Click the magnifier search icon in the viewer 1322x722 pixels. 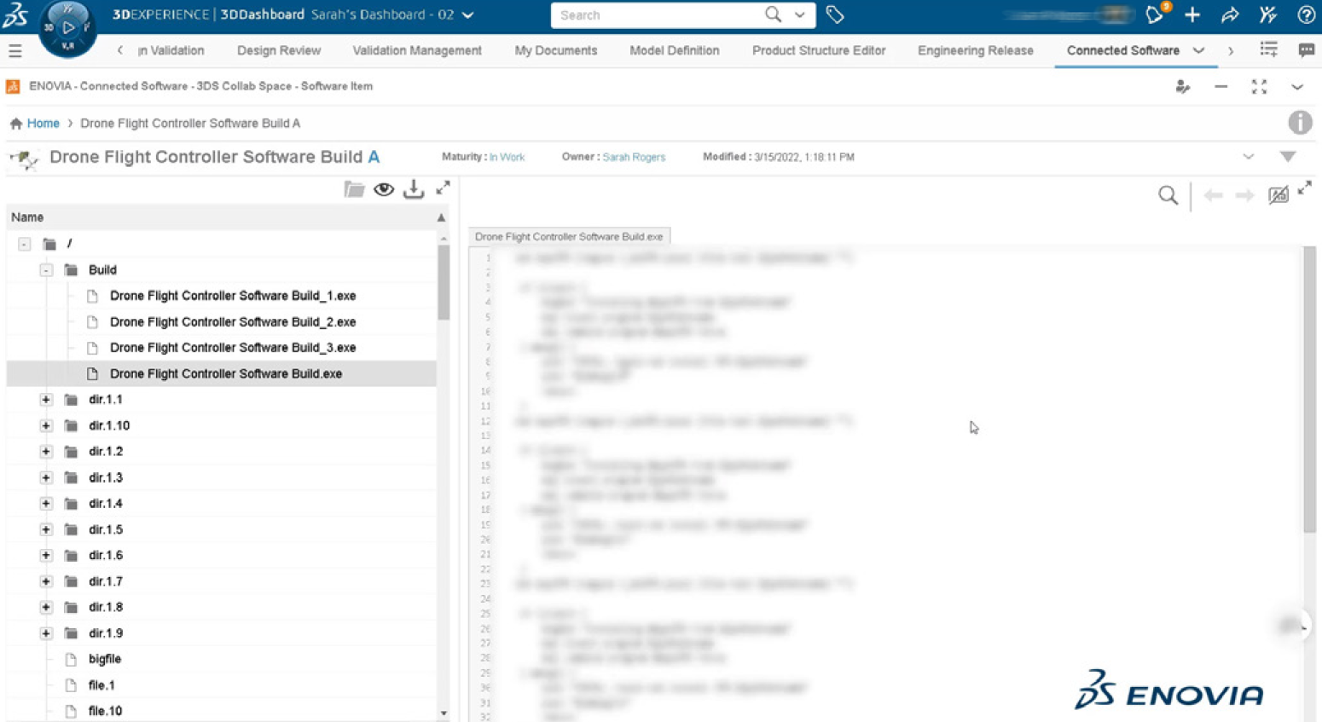[1168, 195]
